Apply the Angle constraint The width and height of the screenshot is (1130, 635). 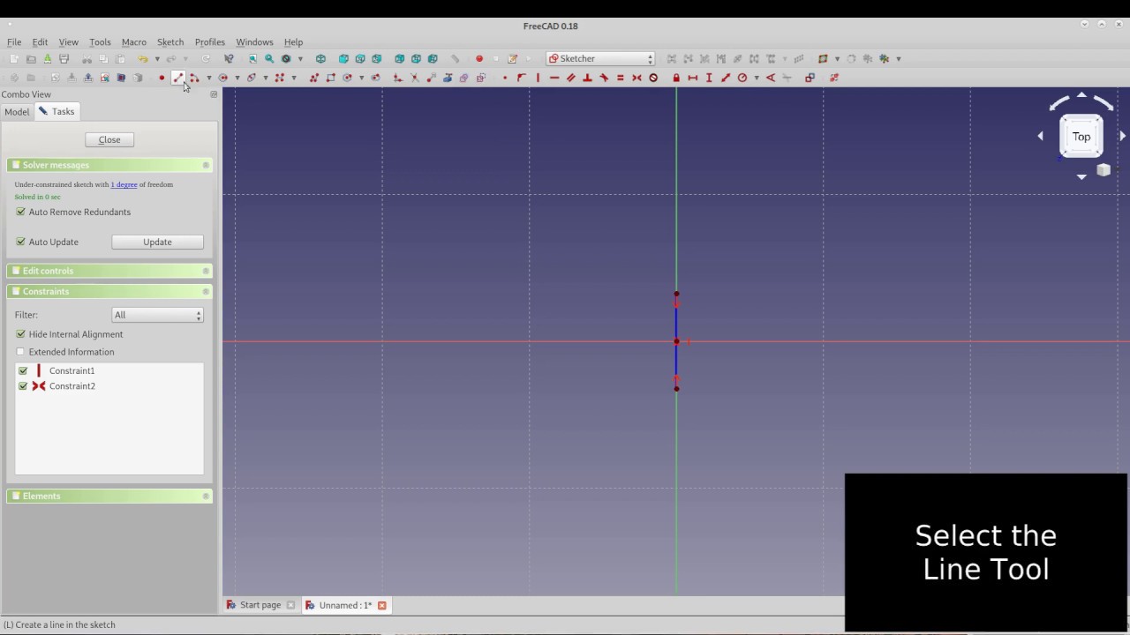click(x=771, y=78)
